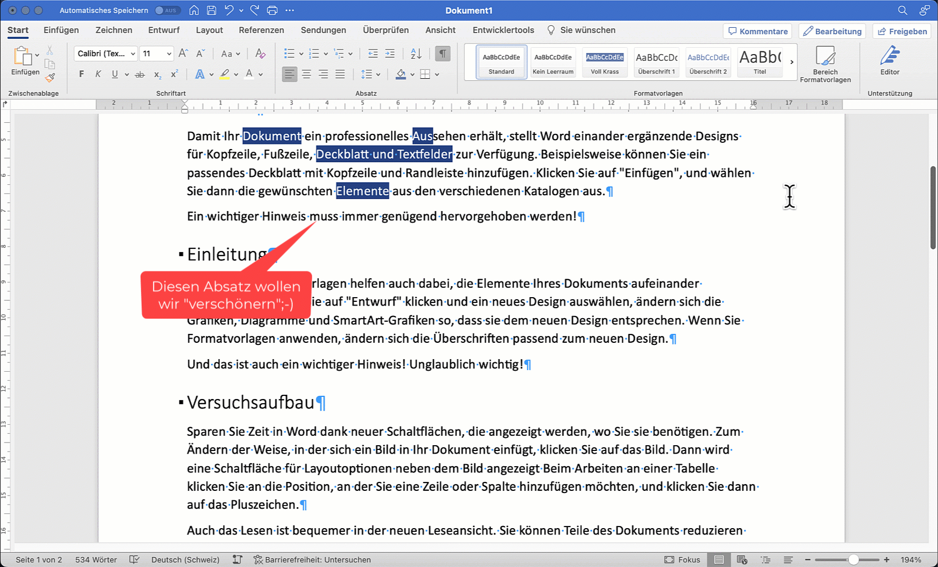Toggle the paragraph marks (¶) display
This screenshot has height=567, width=938.
[x=443, y=54]
